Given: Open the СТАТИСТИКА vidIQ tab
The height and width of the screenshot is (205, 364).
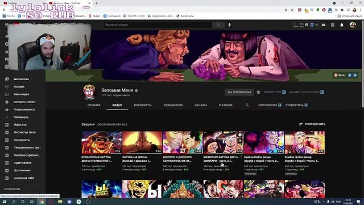Looking at the screenshot, I should 296,105.
